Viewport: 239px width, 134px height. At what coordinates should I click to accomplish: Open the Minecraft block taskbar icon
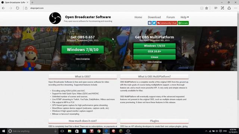point(121,131)
